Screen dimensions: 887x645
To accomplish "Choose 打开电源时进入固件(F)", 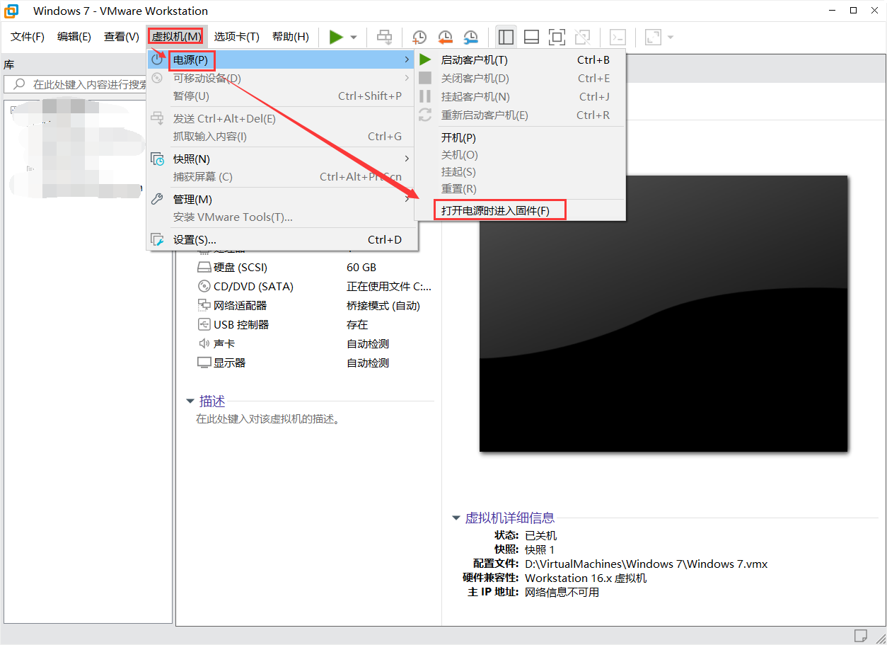I will click(x=520, y=211).
